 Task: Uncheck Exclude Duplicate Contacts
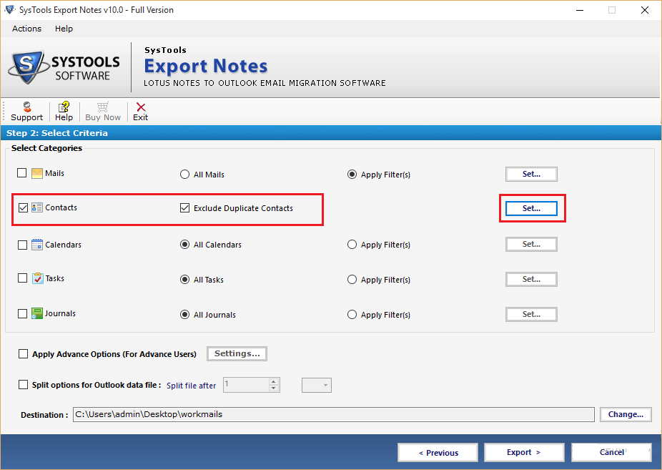click(x=185, y=208)
